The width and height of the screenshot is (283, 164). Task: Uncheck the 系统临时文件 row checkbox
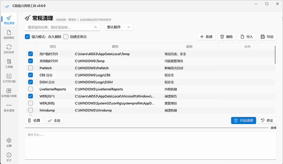pos(30,61)
